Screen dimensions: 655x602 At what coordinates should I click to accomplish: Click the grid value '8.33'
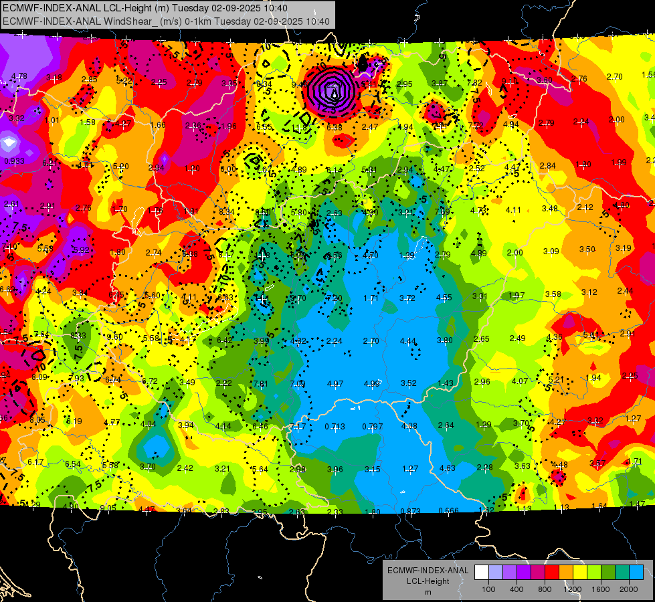(x=78, y=336)
